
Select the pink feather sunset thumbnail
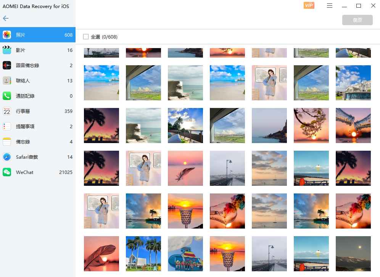(x=185, y=168)
